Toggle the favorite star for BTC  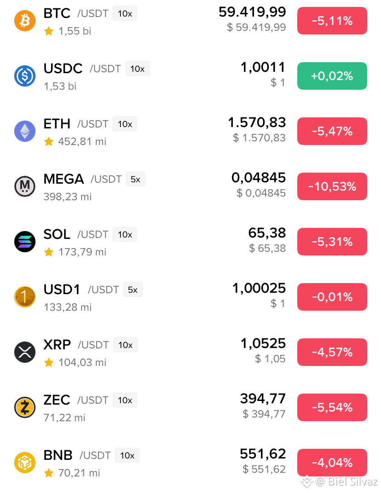49,31
